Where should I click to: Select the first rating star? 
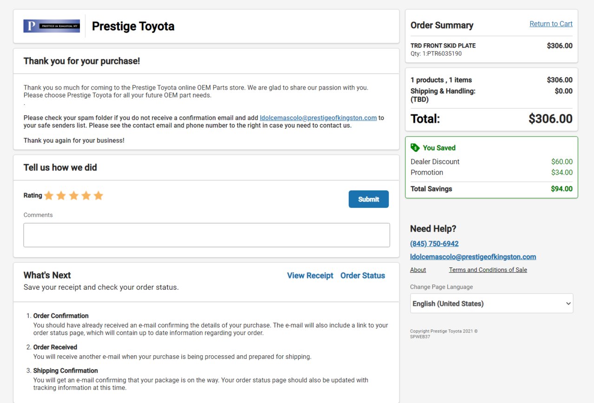click(x=49, y=195)
